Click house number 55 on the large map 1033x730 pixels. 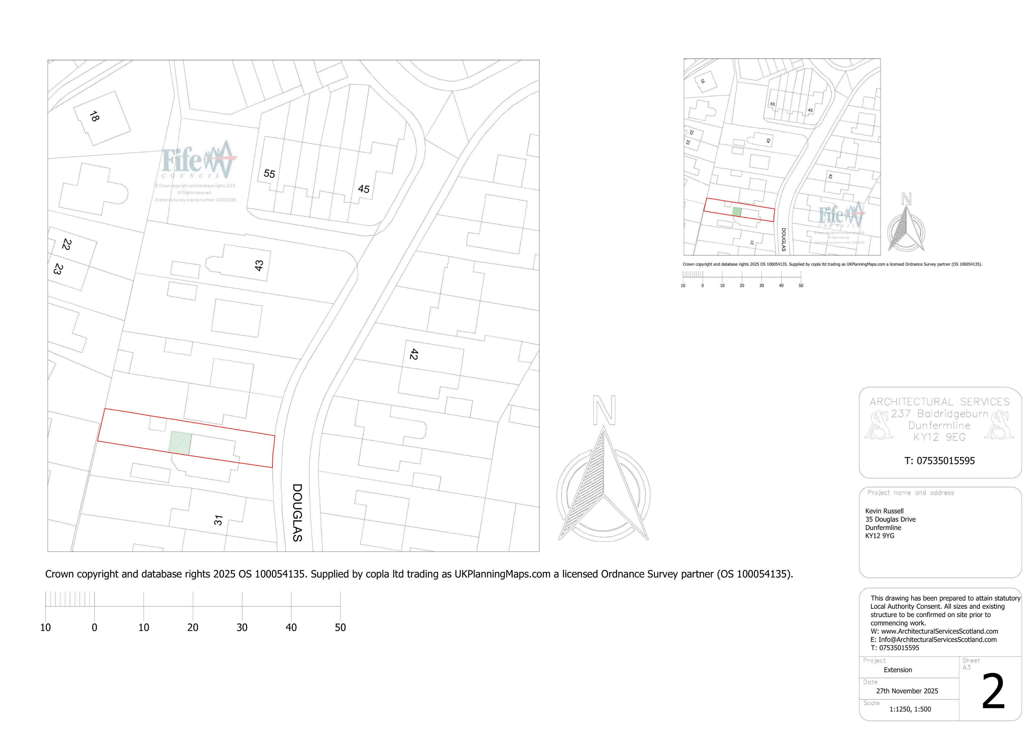coord(269,174)
